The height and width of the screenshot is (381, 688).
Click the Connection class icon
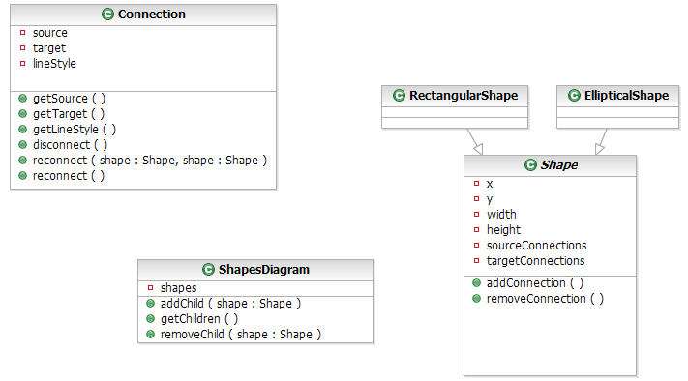(107, 15)
